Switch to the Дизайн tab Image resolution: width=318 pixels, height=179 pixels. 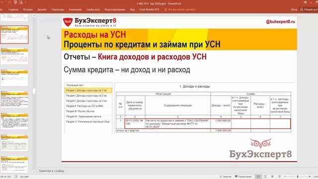(x=42, y=9)
